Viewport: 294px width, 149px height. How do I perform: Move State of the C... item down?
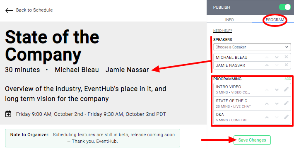(277, 103)
